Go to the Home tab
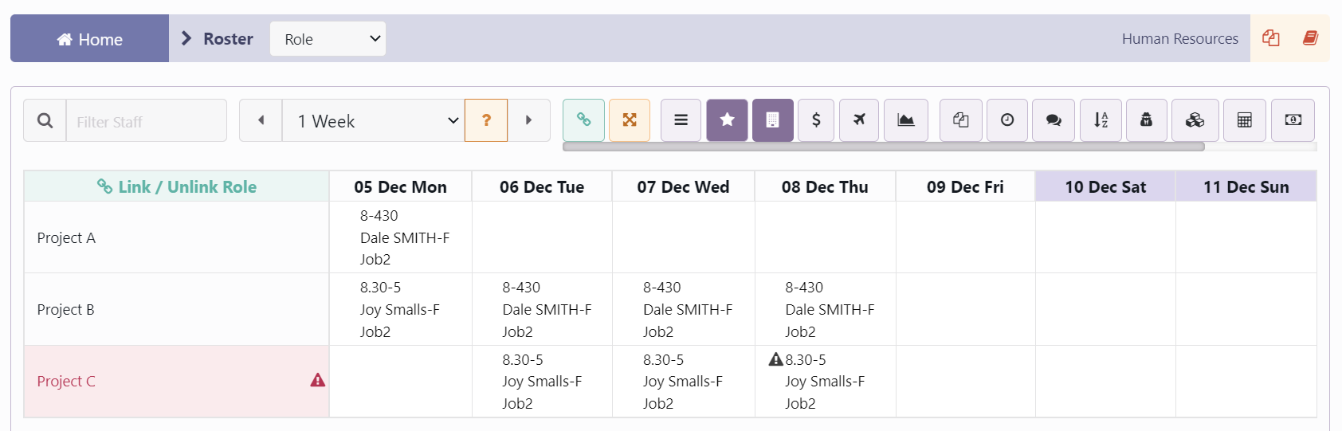Screen dimensions: 1342x431 click(89, 39)
